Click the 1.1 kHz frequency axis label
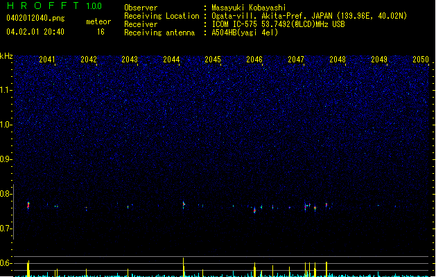Image resolution: width=436 pixels, height=277 pixels. 6,90
